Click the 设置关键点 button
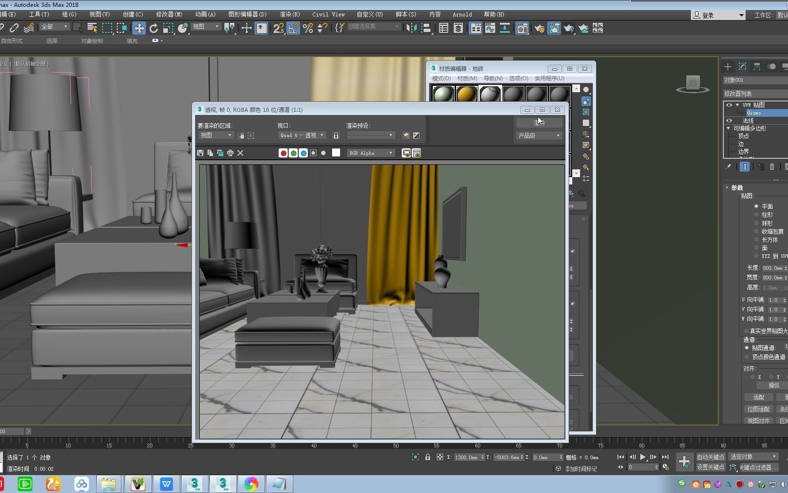Viewport: 788px width, 493px height. pyautogui.click(x=710, y=467)
